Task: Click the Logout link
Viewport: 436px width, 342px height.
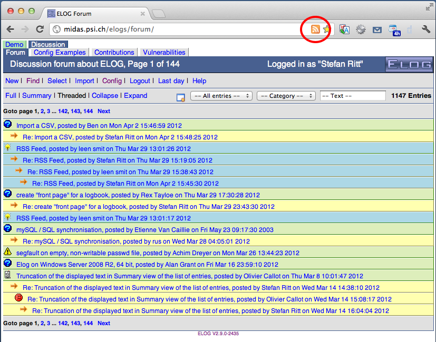Action: tap(140, 81)
